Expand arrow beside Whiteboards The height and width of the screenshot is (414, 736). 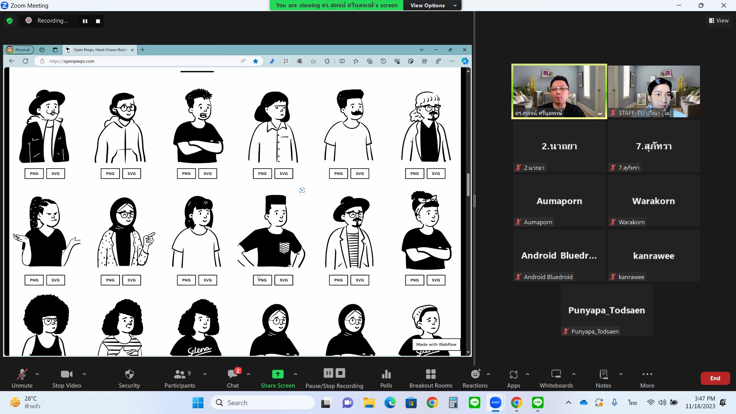click(x=574, y=374)
